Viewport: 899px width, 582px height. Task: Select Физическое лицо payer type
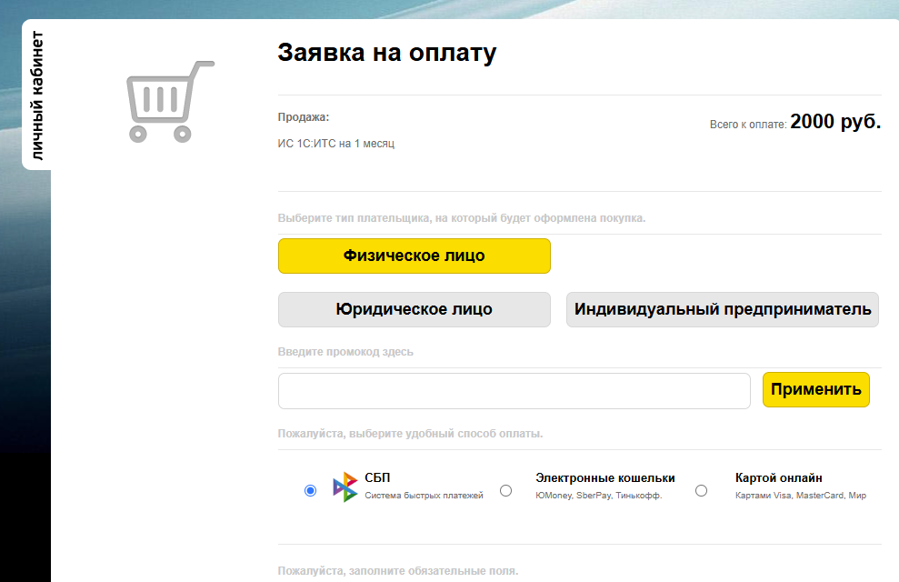414,256
